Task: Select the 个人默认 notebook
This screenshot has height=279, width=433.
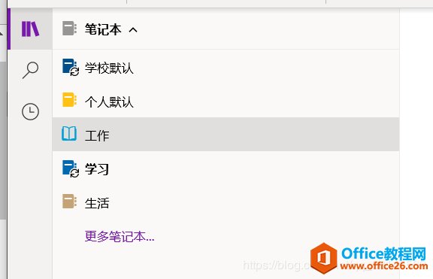Action: point(226,101)
